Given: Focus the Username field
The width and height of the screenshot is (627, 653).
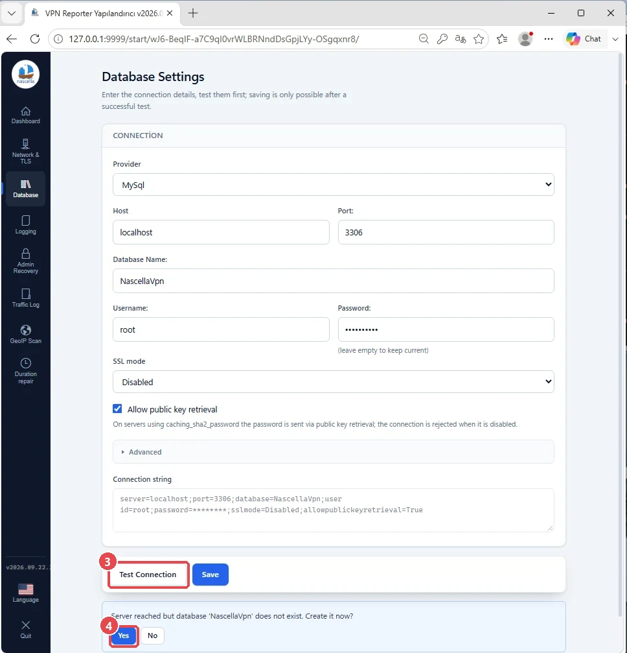Looking at the screenshot, I should 221,330.
